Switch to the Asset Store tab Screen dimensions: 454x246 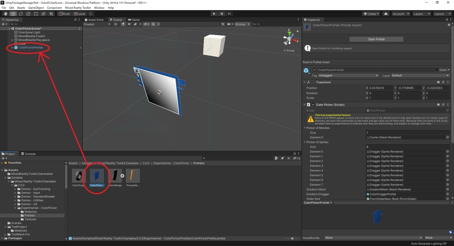(x=94, y=20)
